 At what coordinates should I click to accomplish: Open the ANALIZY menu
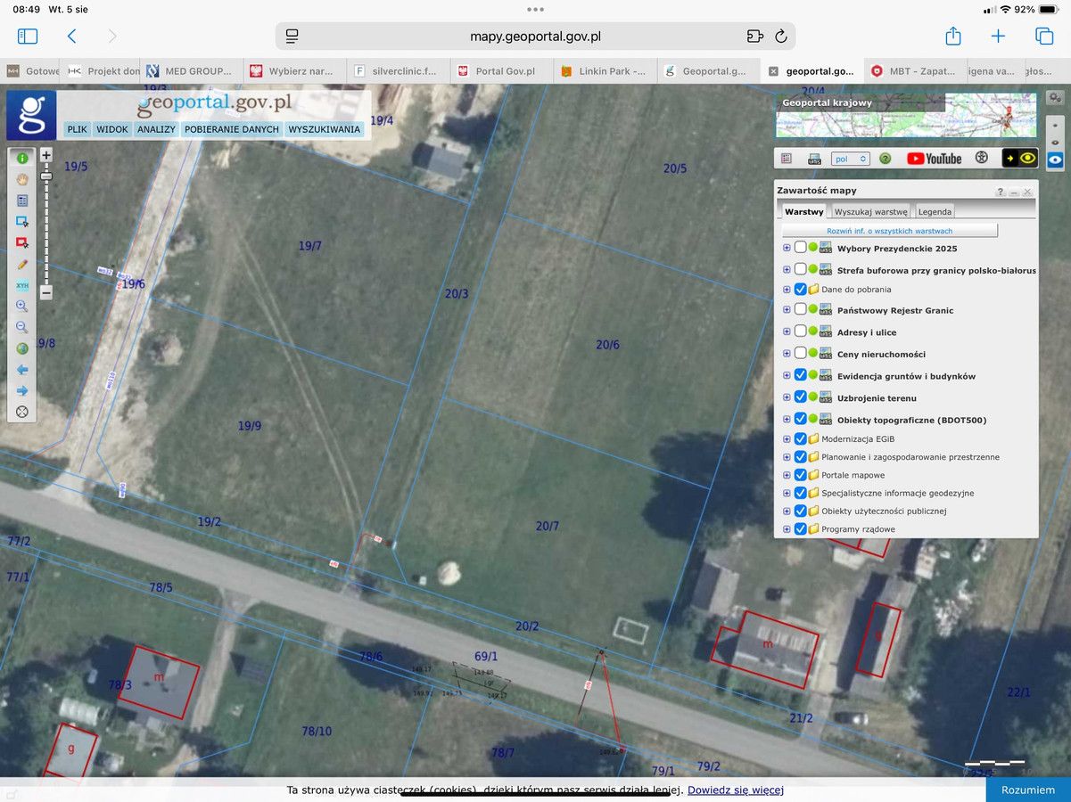click(156, 129)
